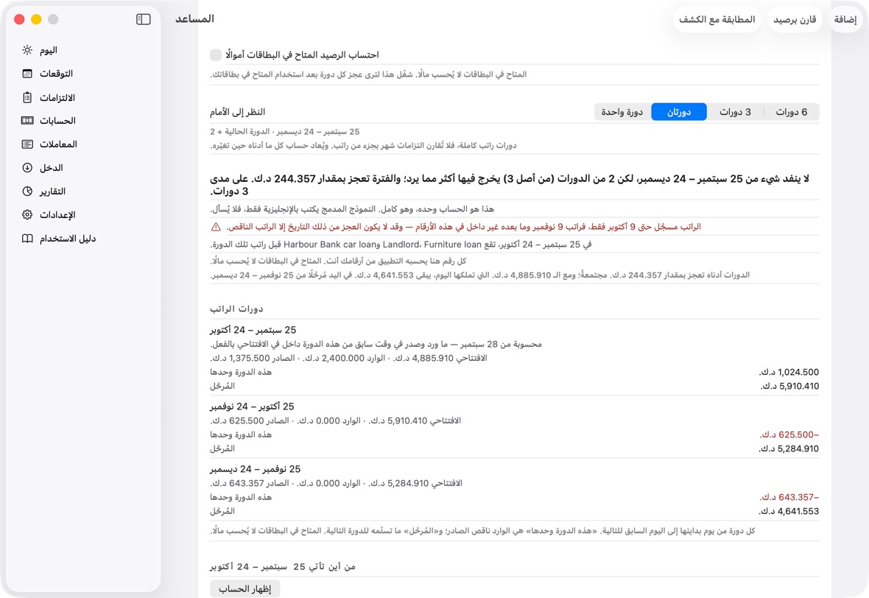Open the اليوم sidebar section
869x598 pixels.
83,50
